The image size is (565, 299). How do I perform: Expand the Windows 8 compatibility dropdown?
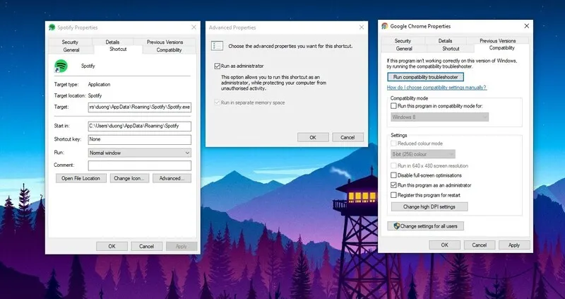click(x=439, y=117)
